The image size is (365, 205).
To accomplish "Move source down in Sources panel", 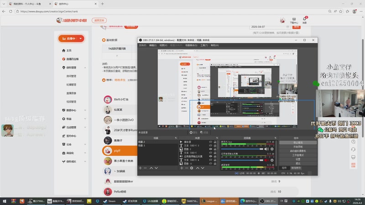I will tap(203, 168).
